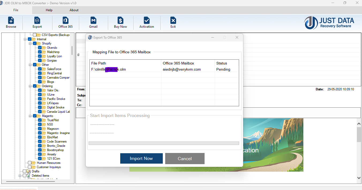Image resolution: width=362 pixels, height=190 pixels.
Task: Open the Help menu
Action: coord(49,10)
